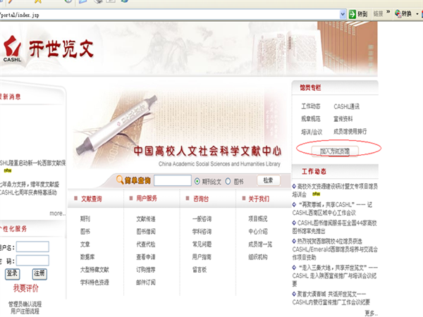423x317 pixels.
Task: Open the CASHL西南区域中心工作会议 news item
Action: point(332,209)
